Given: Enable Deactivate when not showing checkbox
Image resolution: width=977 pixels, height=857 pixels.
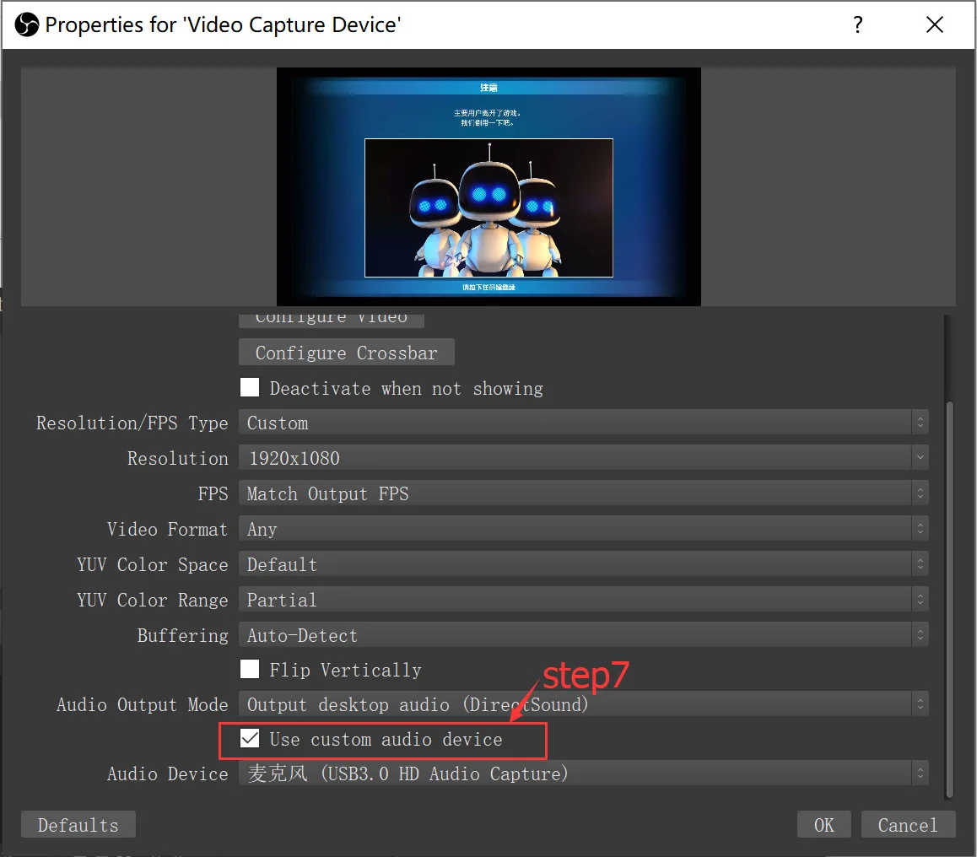Looking at the screenshot, I should click(x=250, y=387).
